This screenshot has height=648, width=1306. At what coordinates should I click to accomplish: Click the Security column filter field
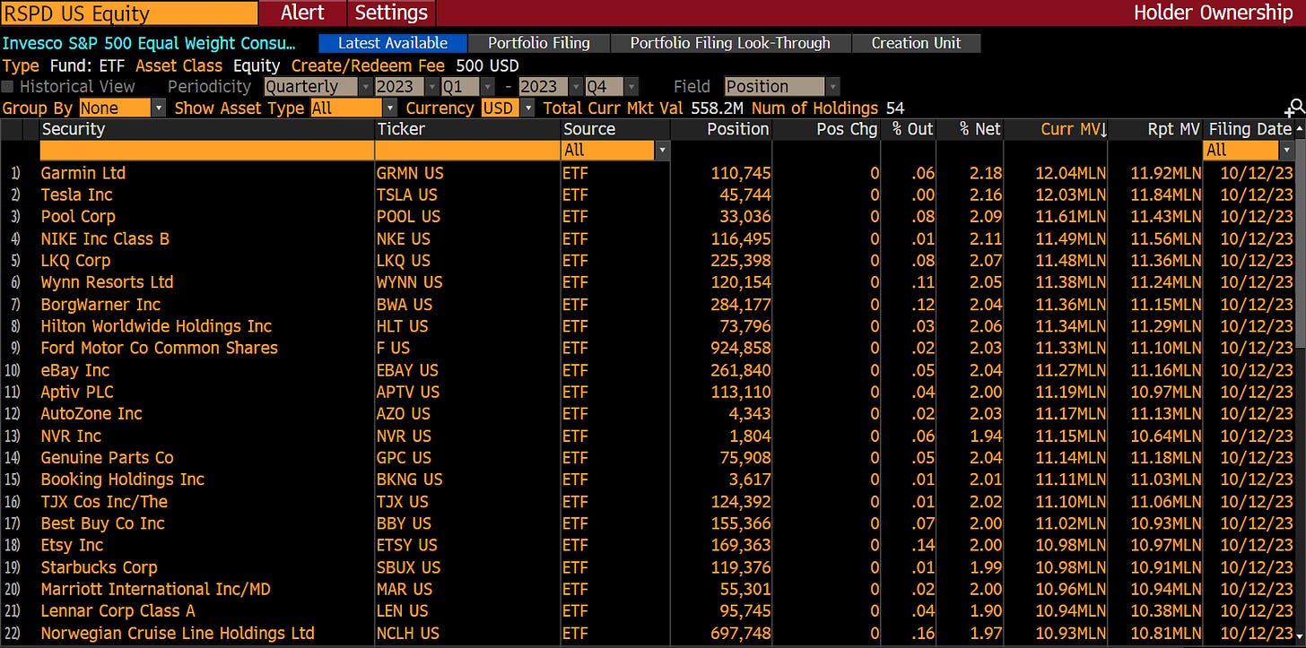click(x=207, y=151)
